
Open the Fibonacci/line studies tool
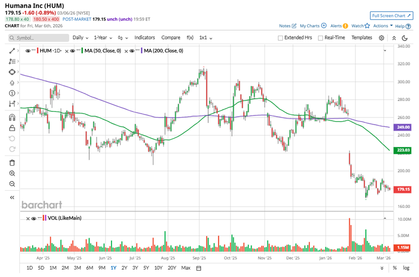12,61
